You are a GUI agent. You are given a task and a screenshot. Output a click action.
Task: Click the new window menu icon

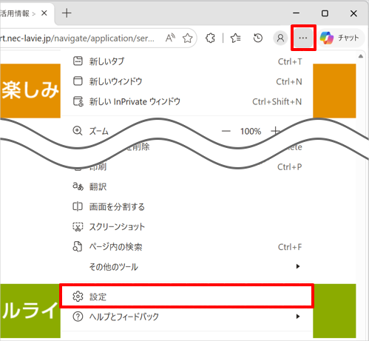pyautogui.click(x=78, y=81)
